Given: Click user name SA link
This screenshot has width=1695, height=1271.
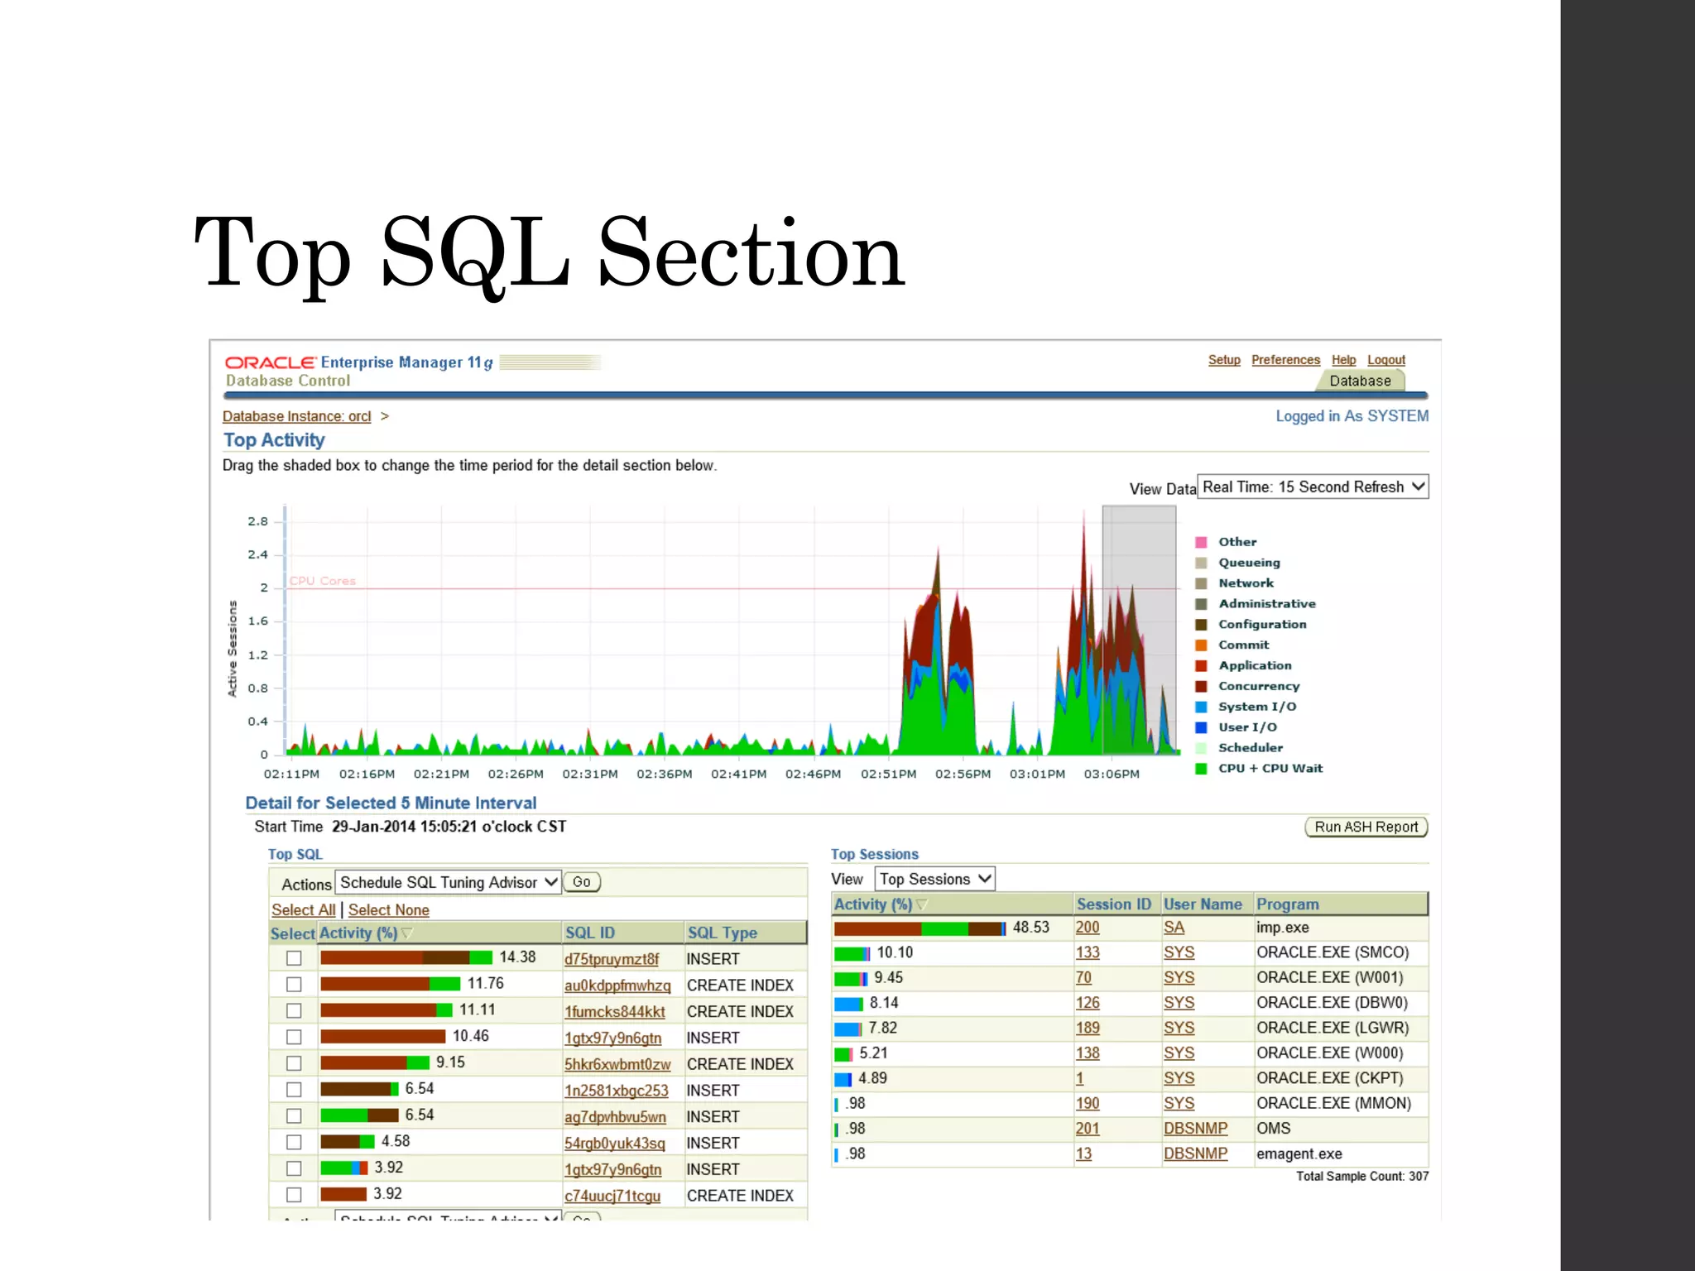Looking at the screenshot, I should pyautogui.click(x=1174, y=928).
